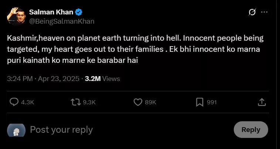Viewport: 280px width, 149px height.
Task: Click the reply speech bubble icon
Action: tap(14, 102)
